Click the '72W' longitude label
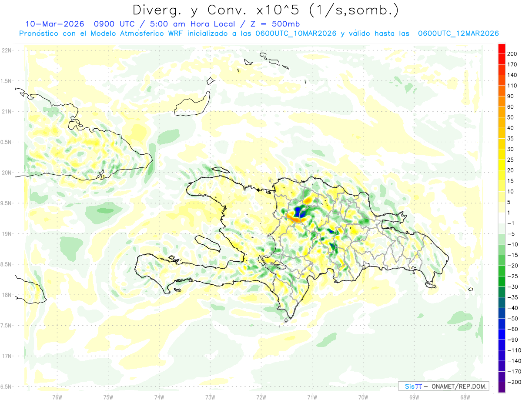This screenshot has width=522, height=403. (x=261, y=397)
